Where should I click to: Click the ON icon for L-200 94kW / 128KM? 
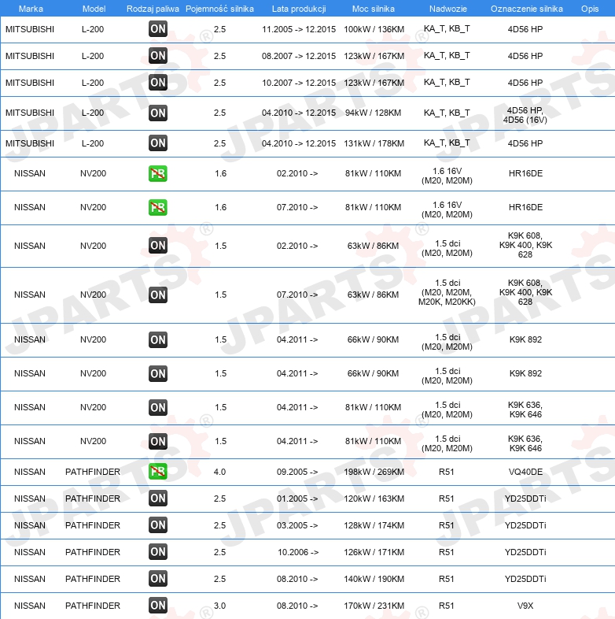[x=158, y=113]
